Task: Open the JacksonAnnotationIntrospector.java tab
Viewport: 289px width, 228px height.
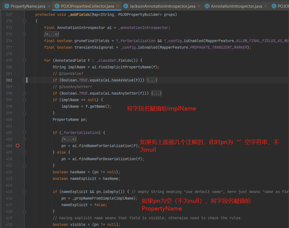Action: coord(162,6)
